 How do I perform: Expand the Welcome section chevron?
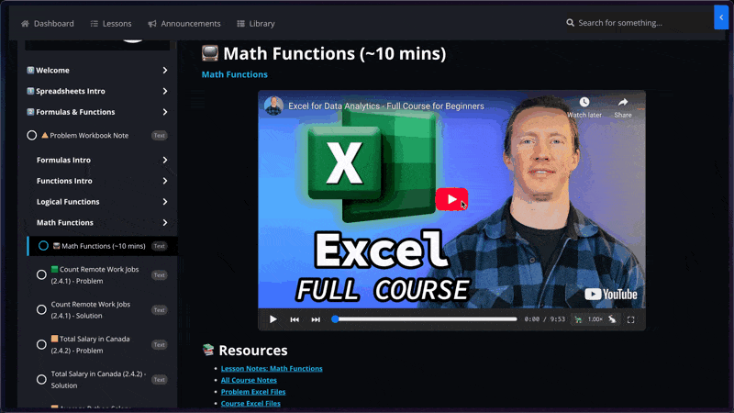[165, 71]
